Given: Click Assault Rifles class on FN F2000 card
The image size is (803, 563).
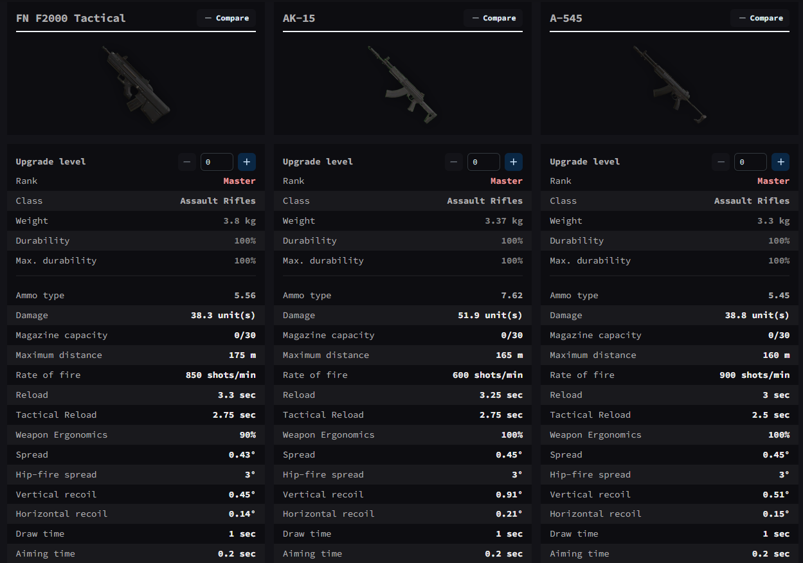Looking at the screenshot, I should [218, 201].
